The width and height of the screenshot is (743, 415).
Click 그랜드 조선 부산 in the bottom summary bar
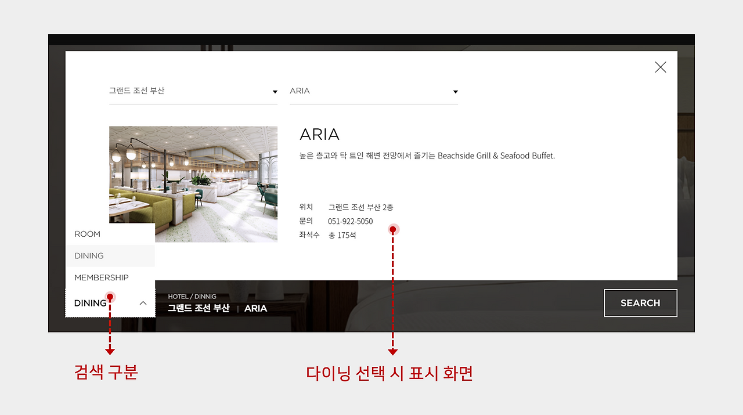point(199,308)
